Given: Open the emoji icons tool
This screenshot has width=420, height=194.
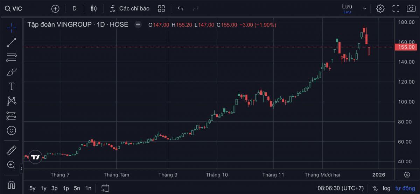Looking at the screenshot, I should pyautogui.click(x=12, y=131).
